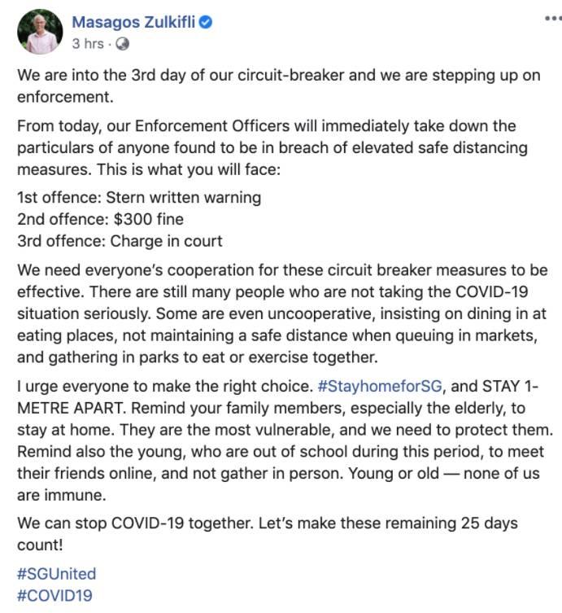The width and height of the screenshot is (562, 613).
Task: Click the "3rd offence: Charge in court" line
Action: point(120,241)
